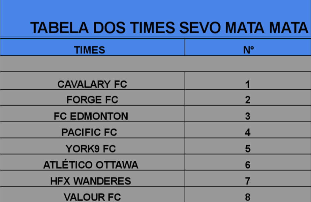The image size is (311, 202).
Task: Click the FC EDMONTON team cell
Action: click(91, 116)
